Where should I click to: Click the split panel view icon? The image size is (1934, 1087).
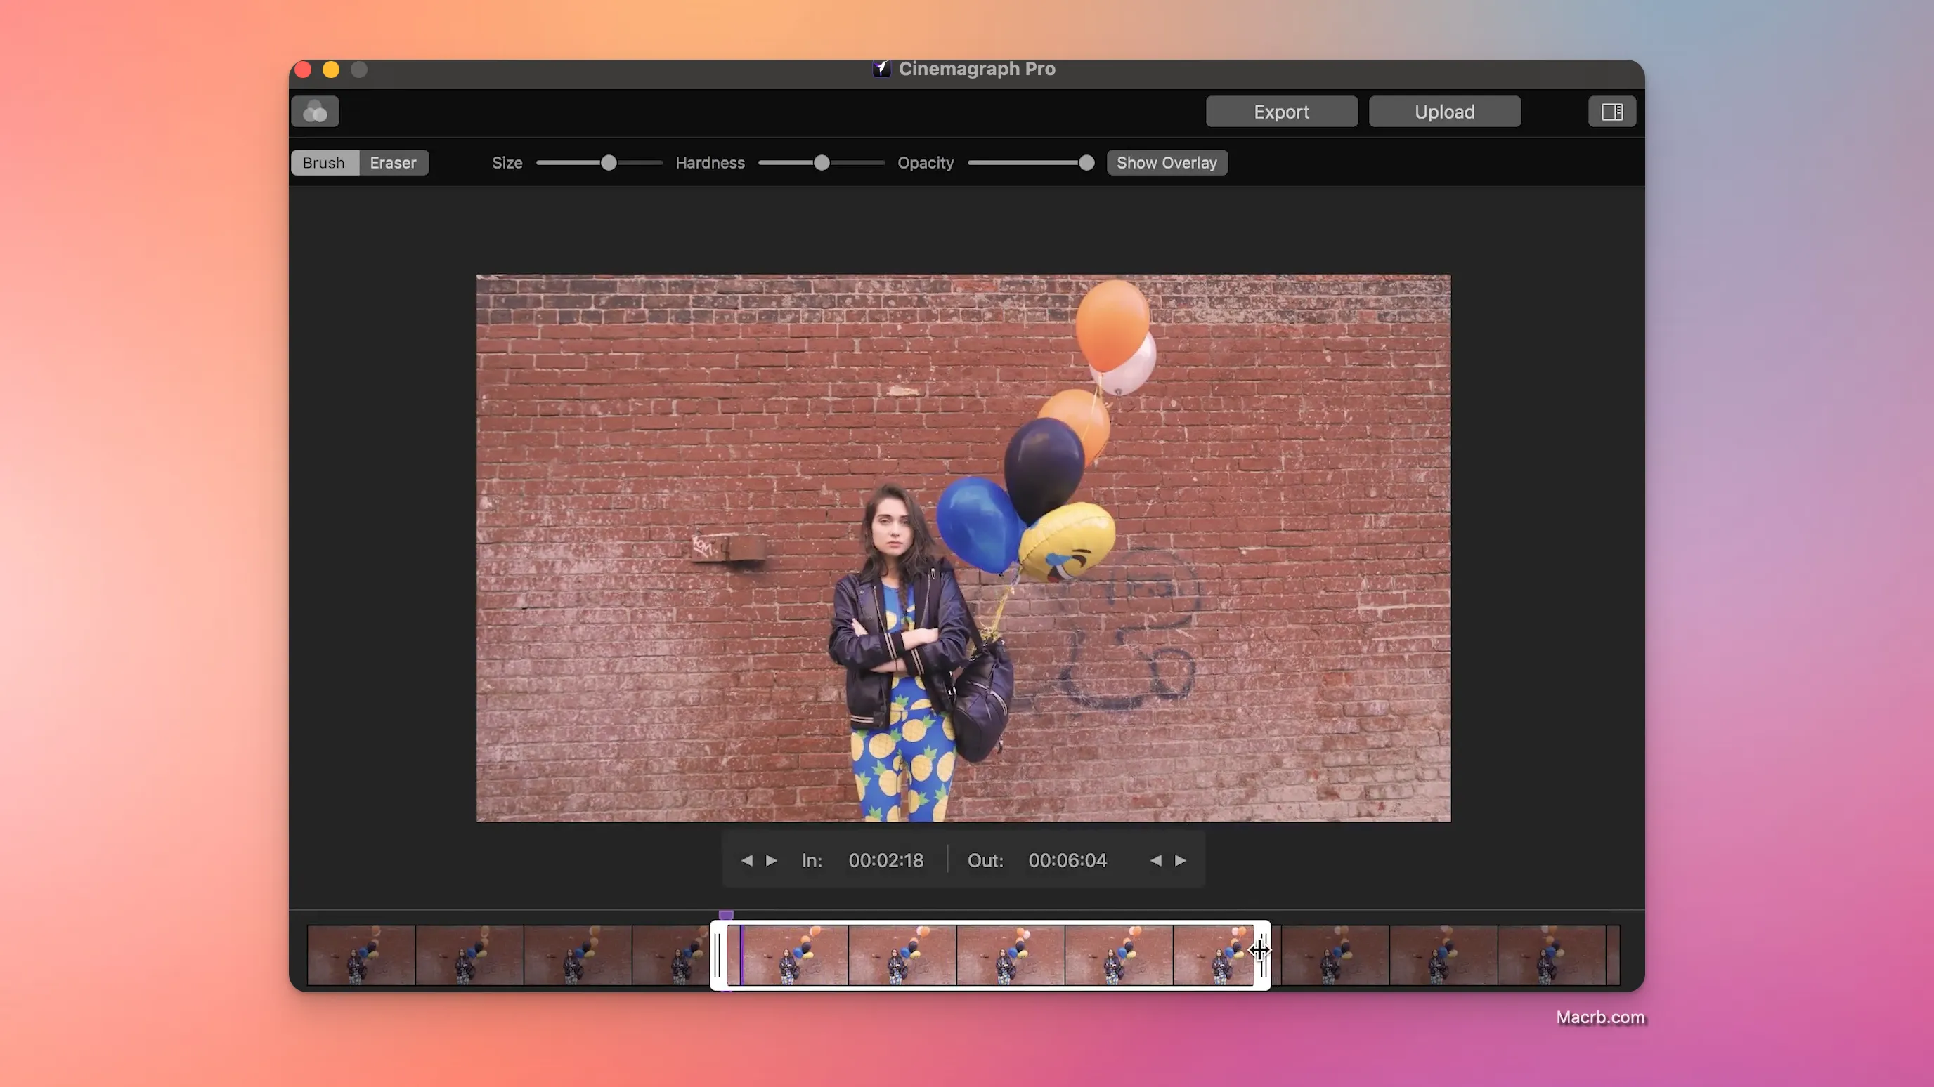point(1613,112)
